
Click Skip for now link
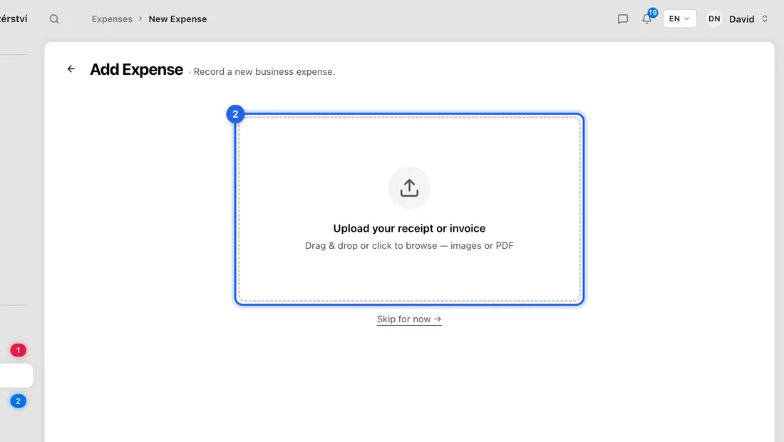[x=409, y=319]
